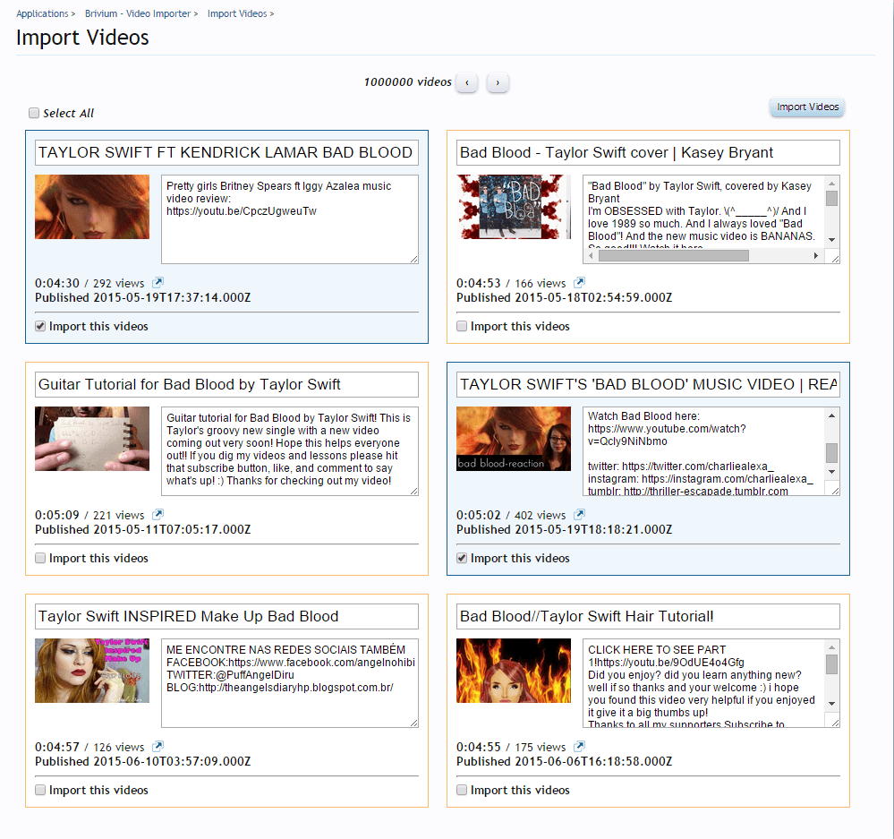Viewport: 894px width, 839px height.
Task: Open external link icon for 292 views video
Action: click(x=158, y=282)
